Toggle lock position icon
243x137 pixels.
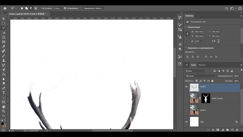tap(204, 81)
